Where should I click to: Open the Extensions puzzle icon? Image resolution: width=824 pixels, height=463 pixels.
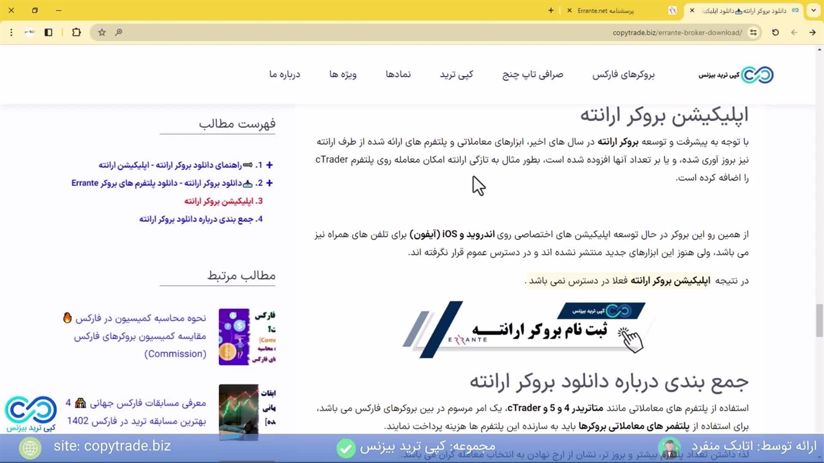point(76,32)
